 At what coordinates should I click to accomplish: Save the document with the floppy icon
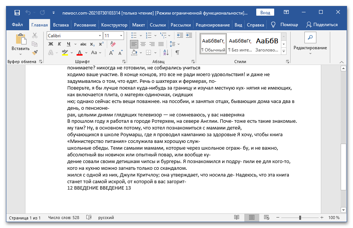17,13
